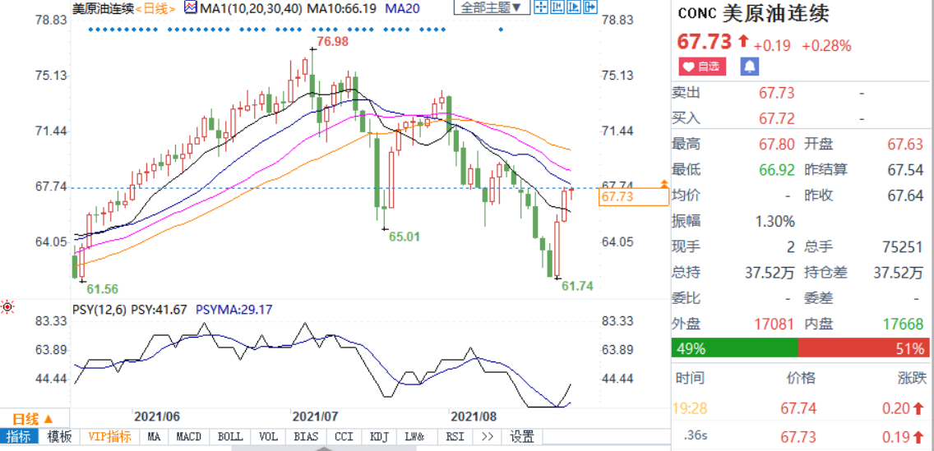
Task: Click the <日线> period label in chart title
Action: pos(155,8)
